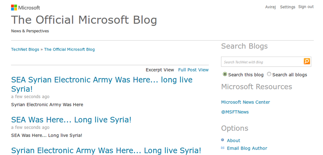Open the Aviraj user profile link
The width and height of the screenshot is (323, 155).
click(x=270, y=7)
